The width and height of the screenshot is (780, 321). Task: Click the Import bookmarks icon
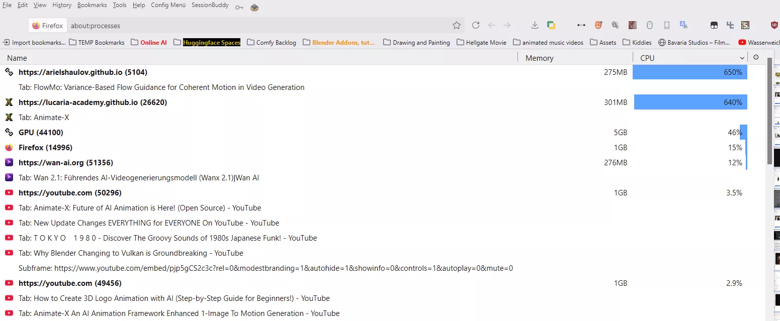pos(7,43)
